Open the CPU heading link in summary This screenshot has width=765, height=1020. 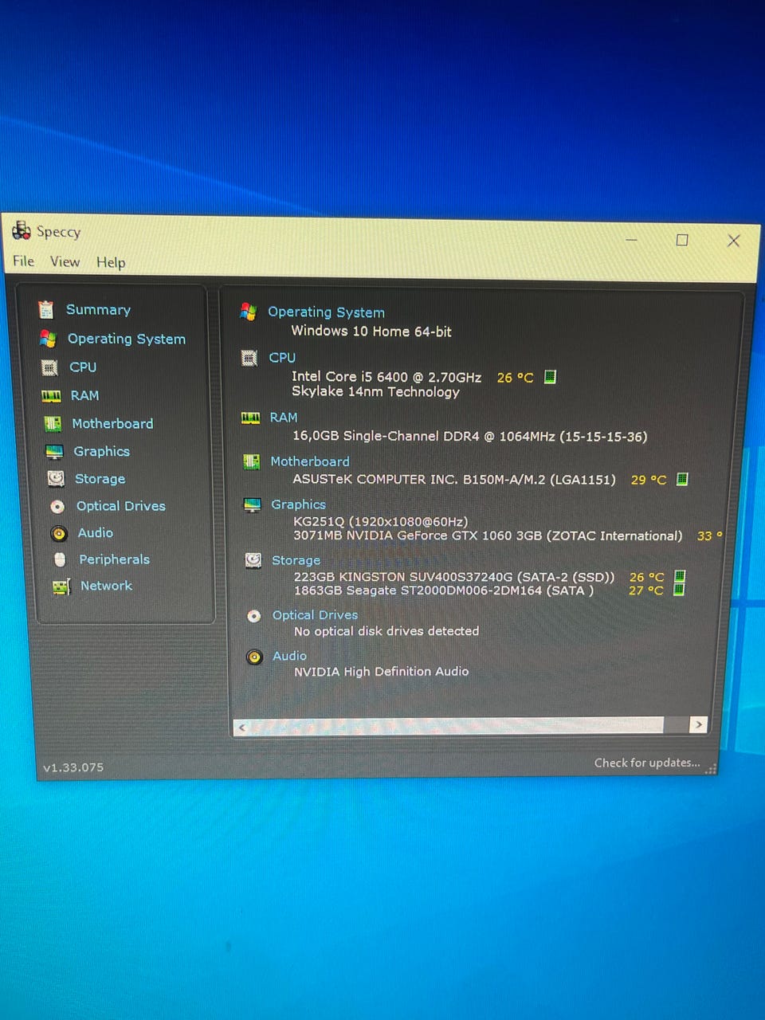click(x=282, y=358)
